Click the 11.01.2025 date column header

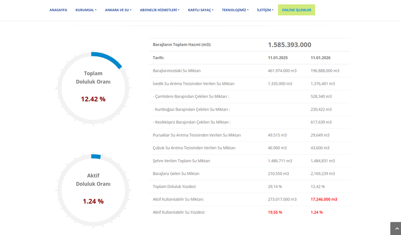coord(277,58)
